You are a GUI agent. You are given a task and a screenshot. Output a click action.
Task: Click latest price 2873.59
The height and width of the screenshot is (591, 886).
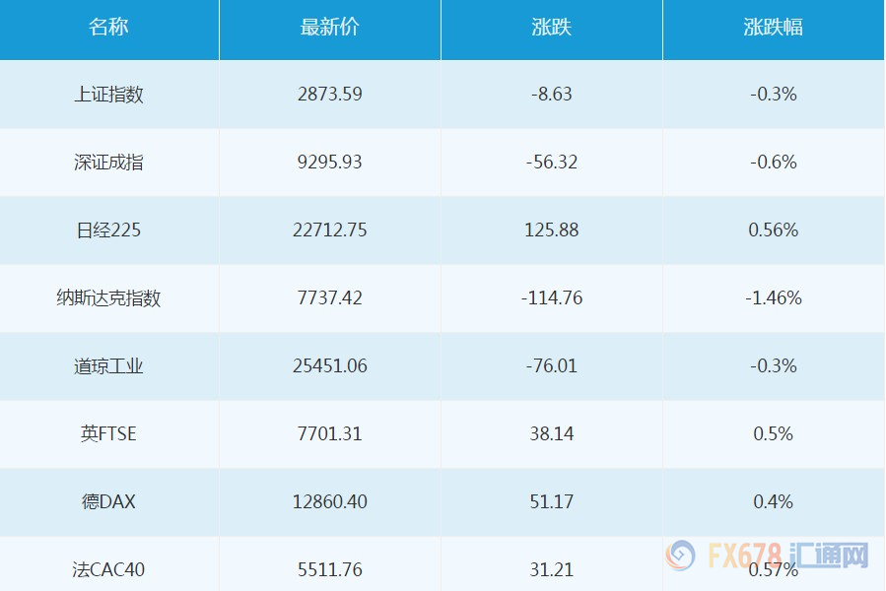point(330,94)
